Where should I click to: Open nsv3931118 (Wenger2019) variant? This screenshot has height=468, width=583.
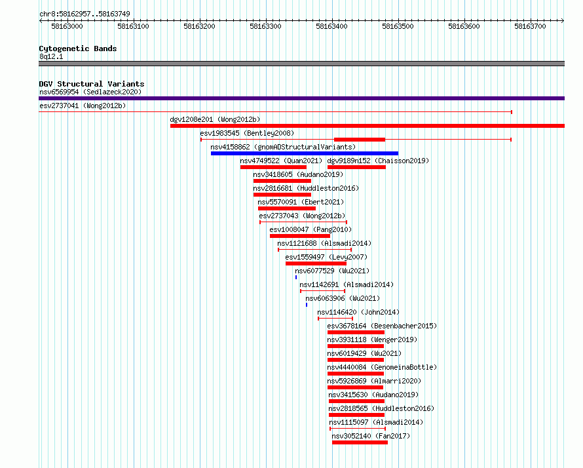point(372,340)
